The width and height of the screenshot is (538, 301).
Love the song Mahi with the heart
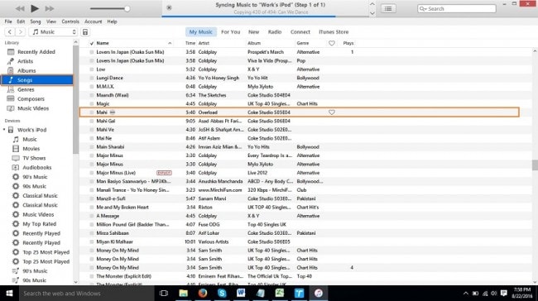coord(331,112)
